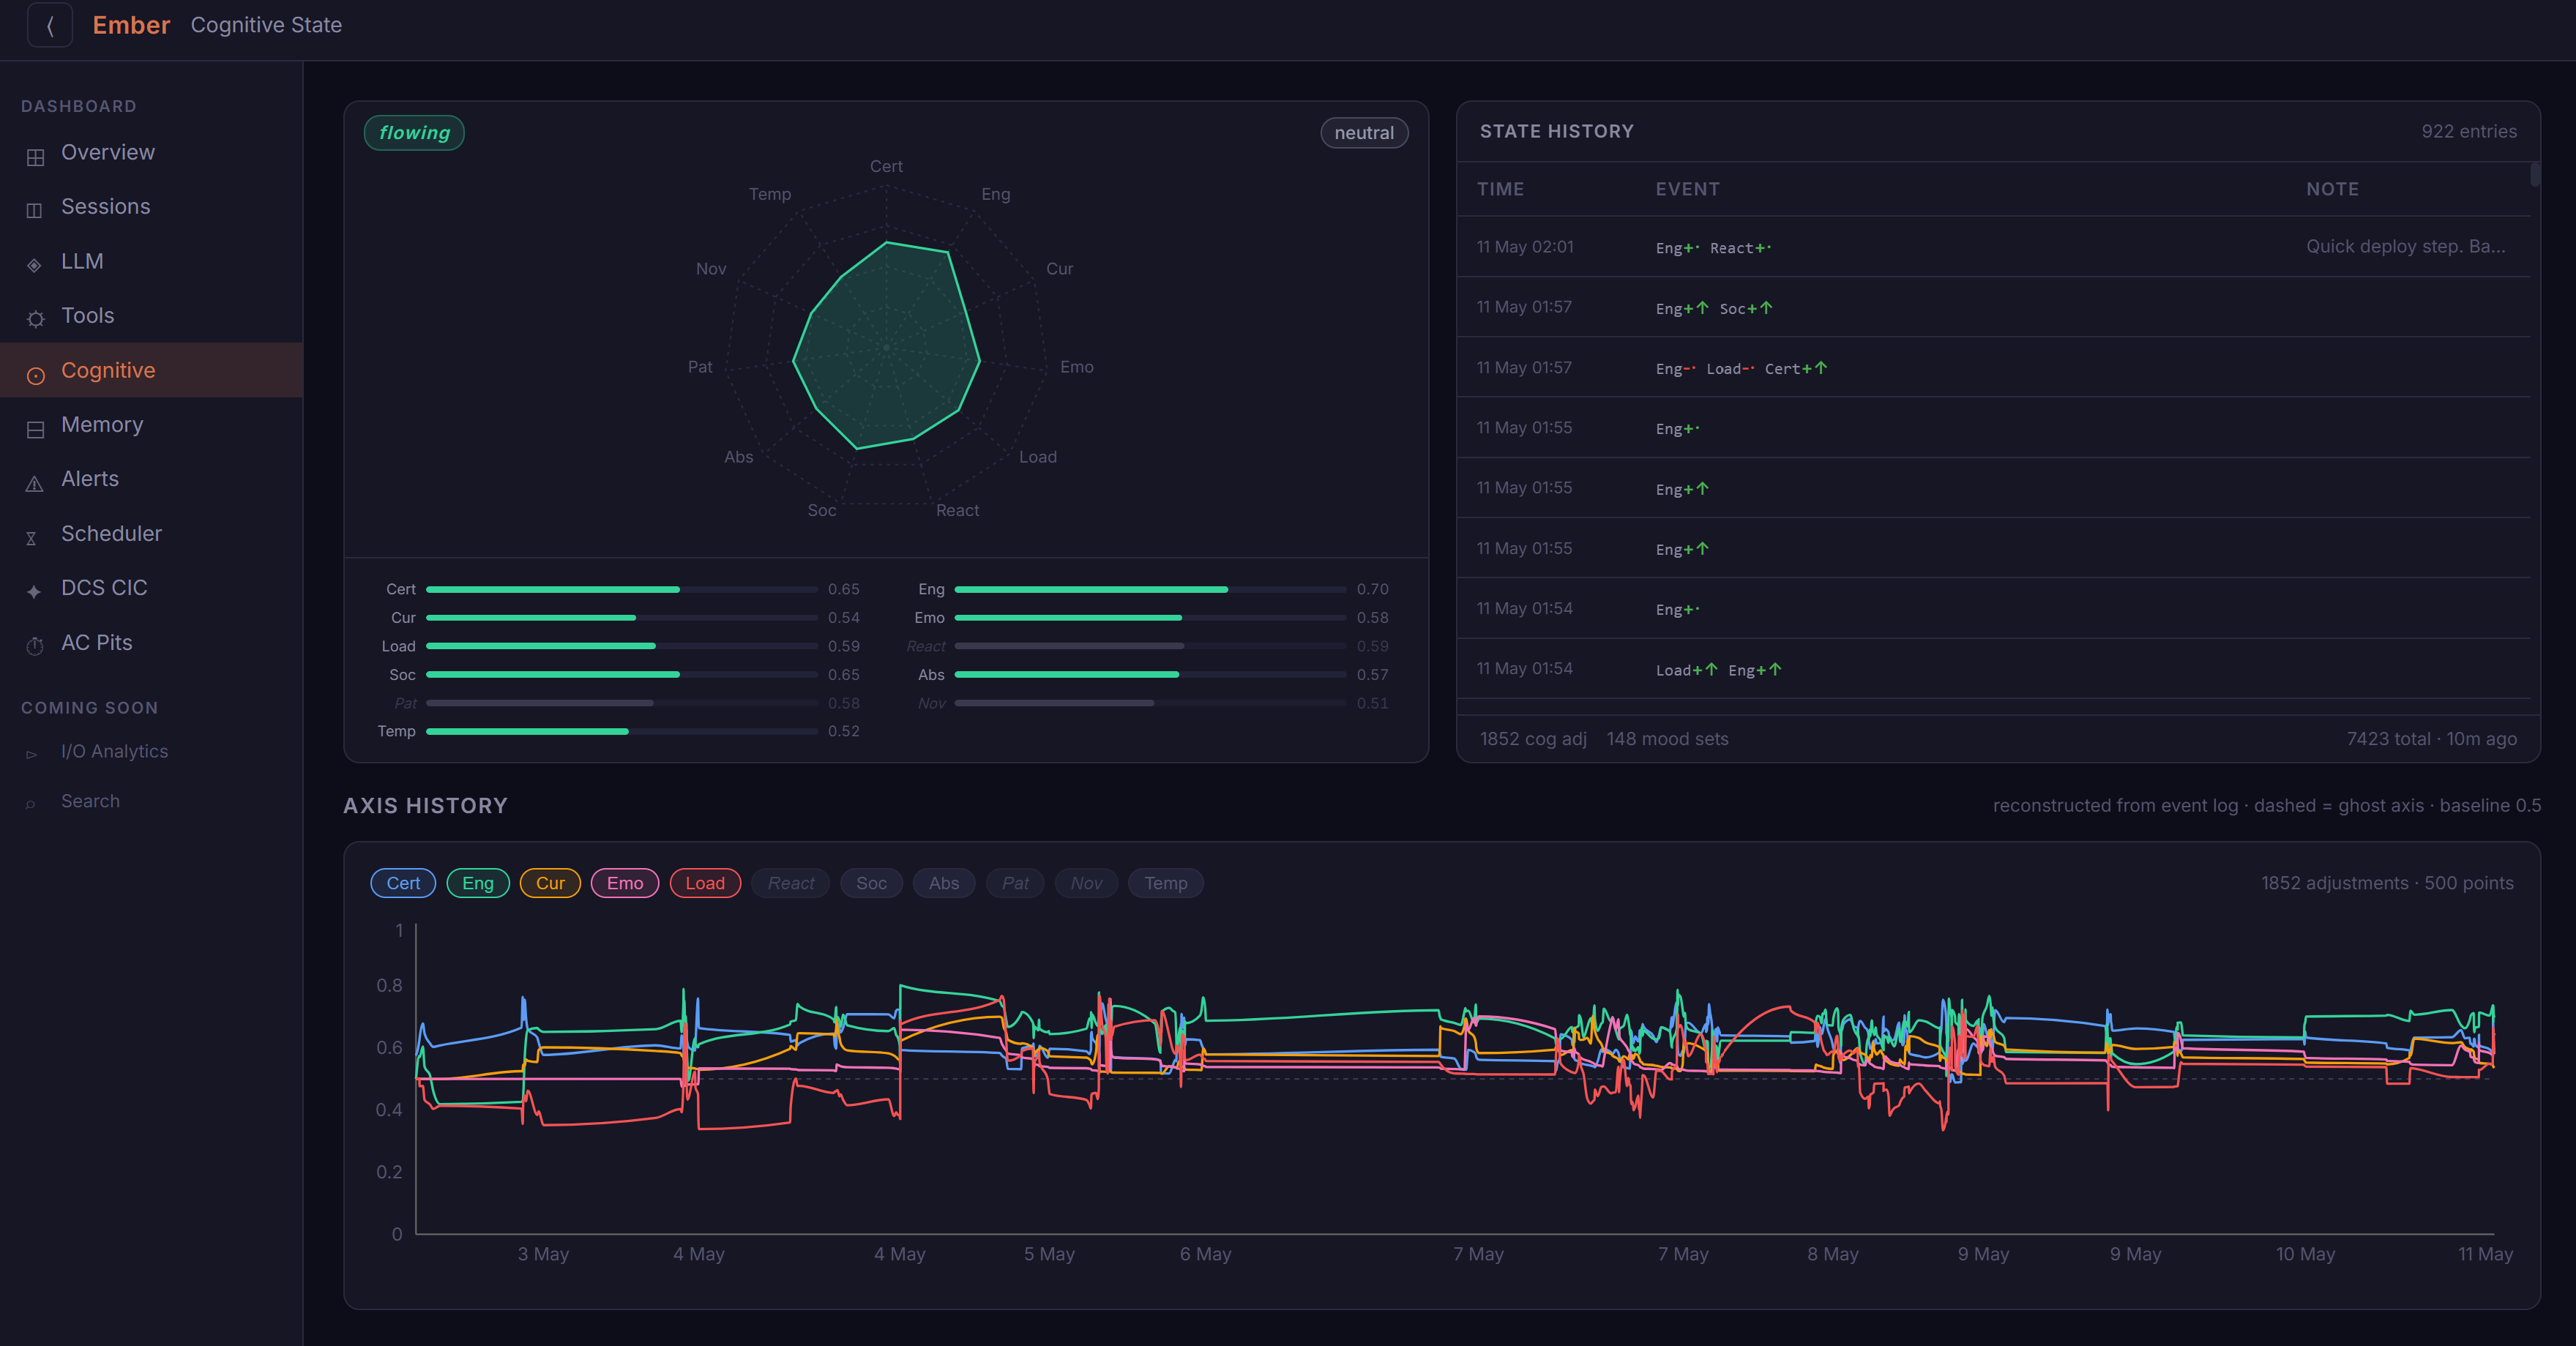Enable the Nov axis chip
Screen dimensions: 2576x1346
tap(1086, 883)
